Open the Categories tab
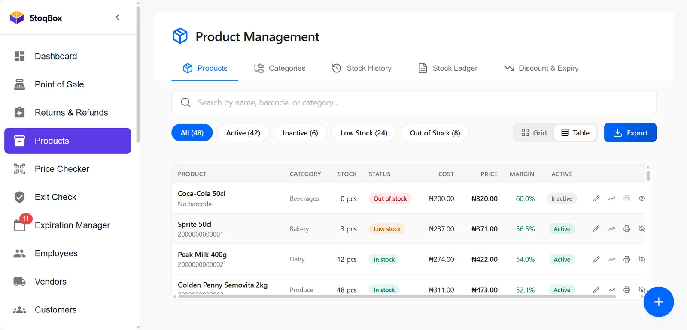The image size is (687, 330). [x=280, y=68]
